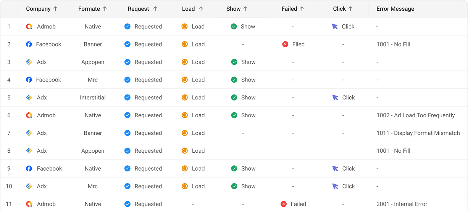The width and height of the screenshot is (468, 211).
Task: Open the "1011 - Display Format Mismatch" message
Action: [x=418, y=133]
